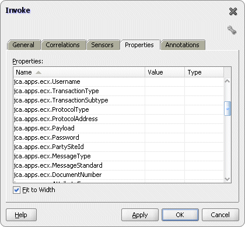The width and height of the screenshot is (245, 227).
Task: Click the Value cell for jca.apps.ecx.Username
Action: (x=164, y=81)
